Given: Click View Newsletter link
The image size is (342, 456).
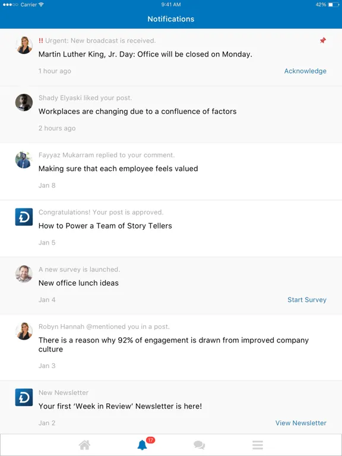Looking at the screenshot, I should 300,423.
